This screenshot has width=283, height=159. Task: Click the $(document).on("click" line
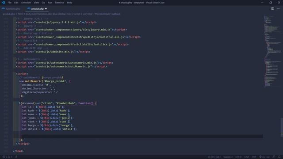pyautogui.click(x=58, y=103)
